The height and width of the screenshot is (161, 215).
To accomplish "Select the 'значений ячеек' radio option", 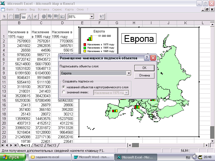I will 64,92.
